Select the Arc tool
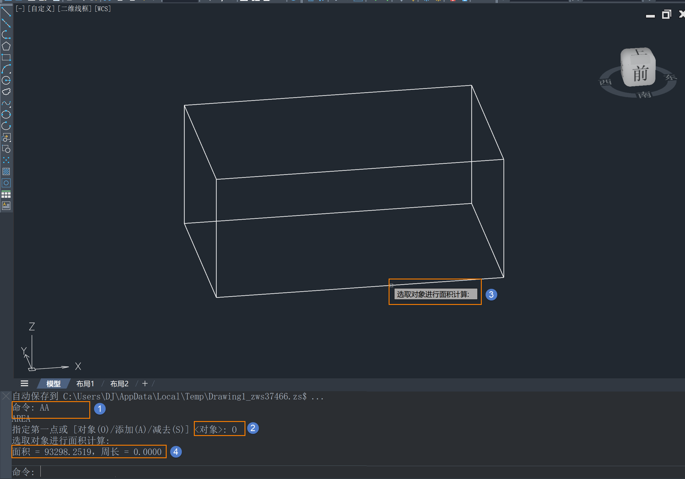 (6, 69)
